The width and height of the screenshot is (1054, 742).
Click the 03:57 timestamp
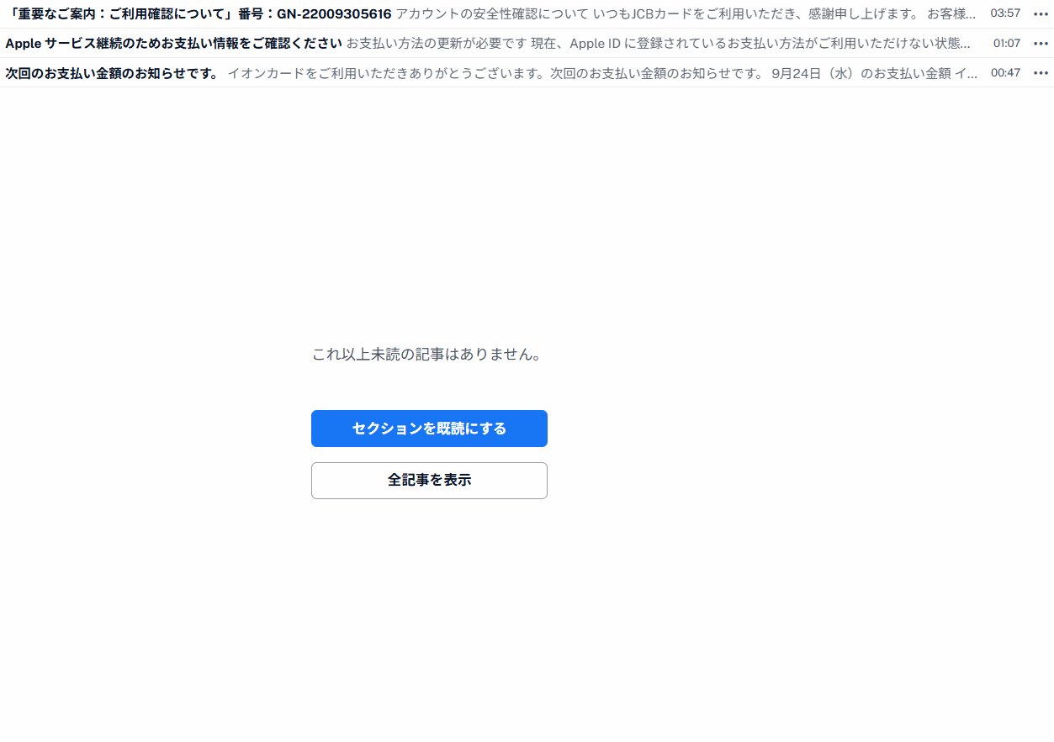point(1005,13)
